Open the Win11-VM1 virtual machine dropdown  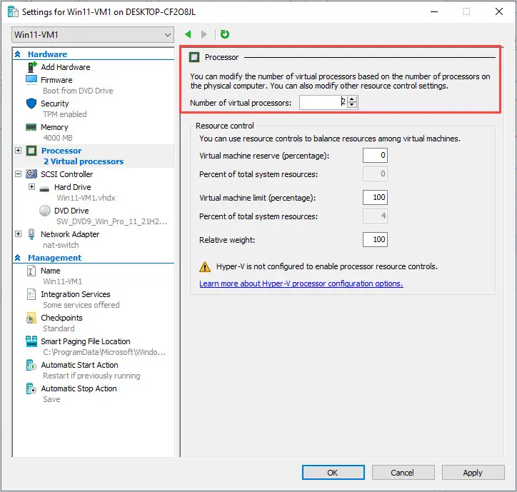[93, 34]
